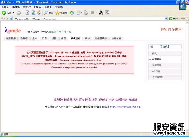Click the grey Edit icon after Print
The height and width of the screenshot is (137, 189).
click(x=93, y=13)
